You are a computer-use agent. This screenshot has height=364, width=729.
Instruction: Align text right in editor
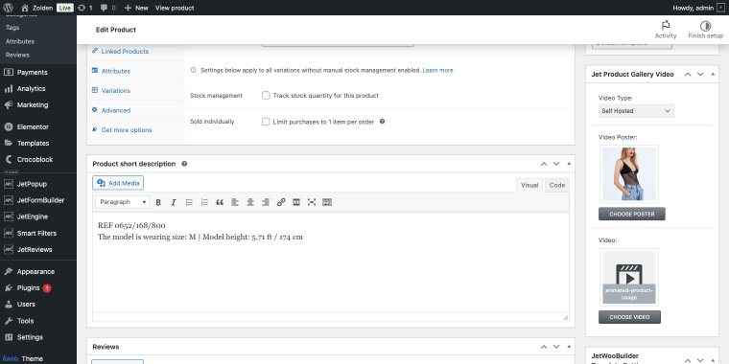[266, 202]
